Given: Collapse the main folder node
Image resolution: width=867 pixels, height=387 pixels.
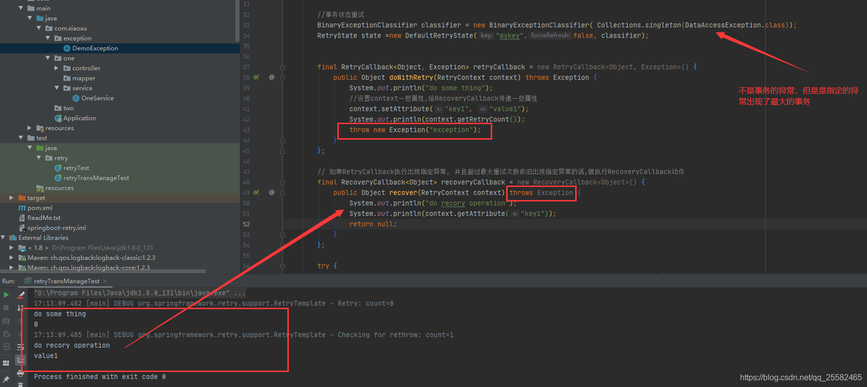Looking at the screenshot, I should 20,8.
